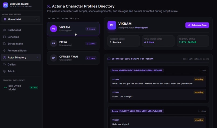Click shouting tag on Plant the charge line

pos(199,92)
